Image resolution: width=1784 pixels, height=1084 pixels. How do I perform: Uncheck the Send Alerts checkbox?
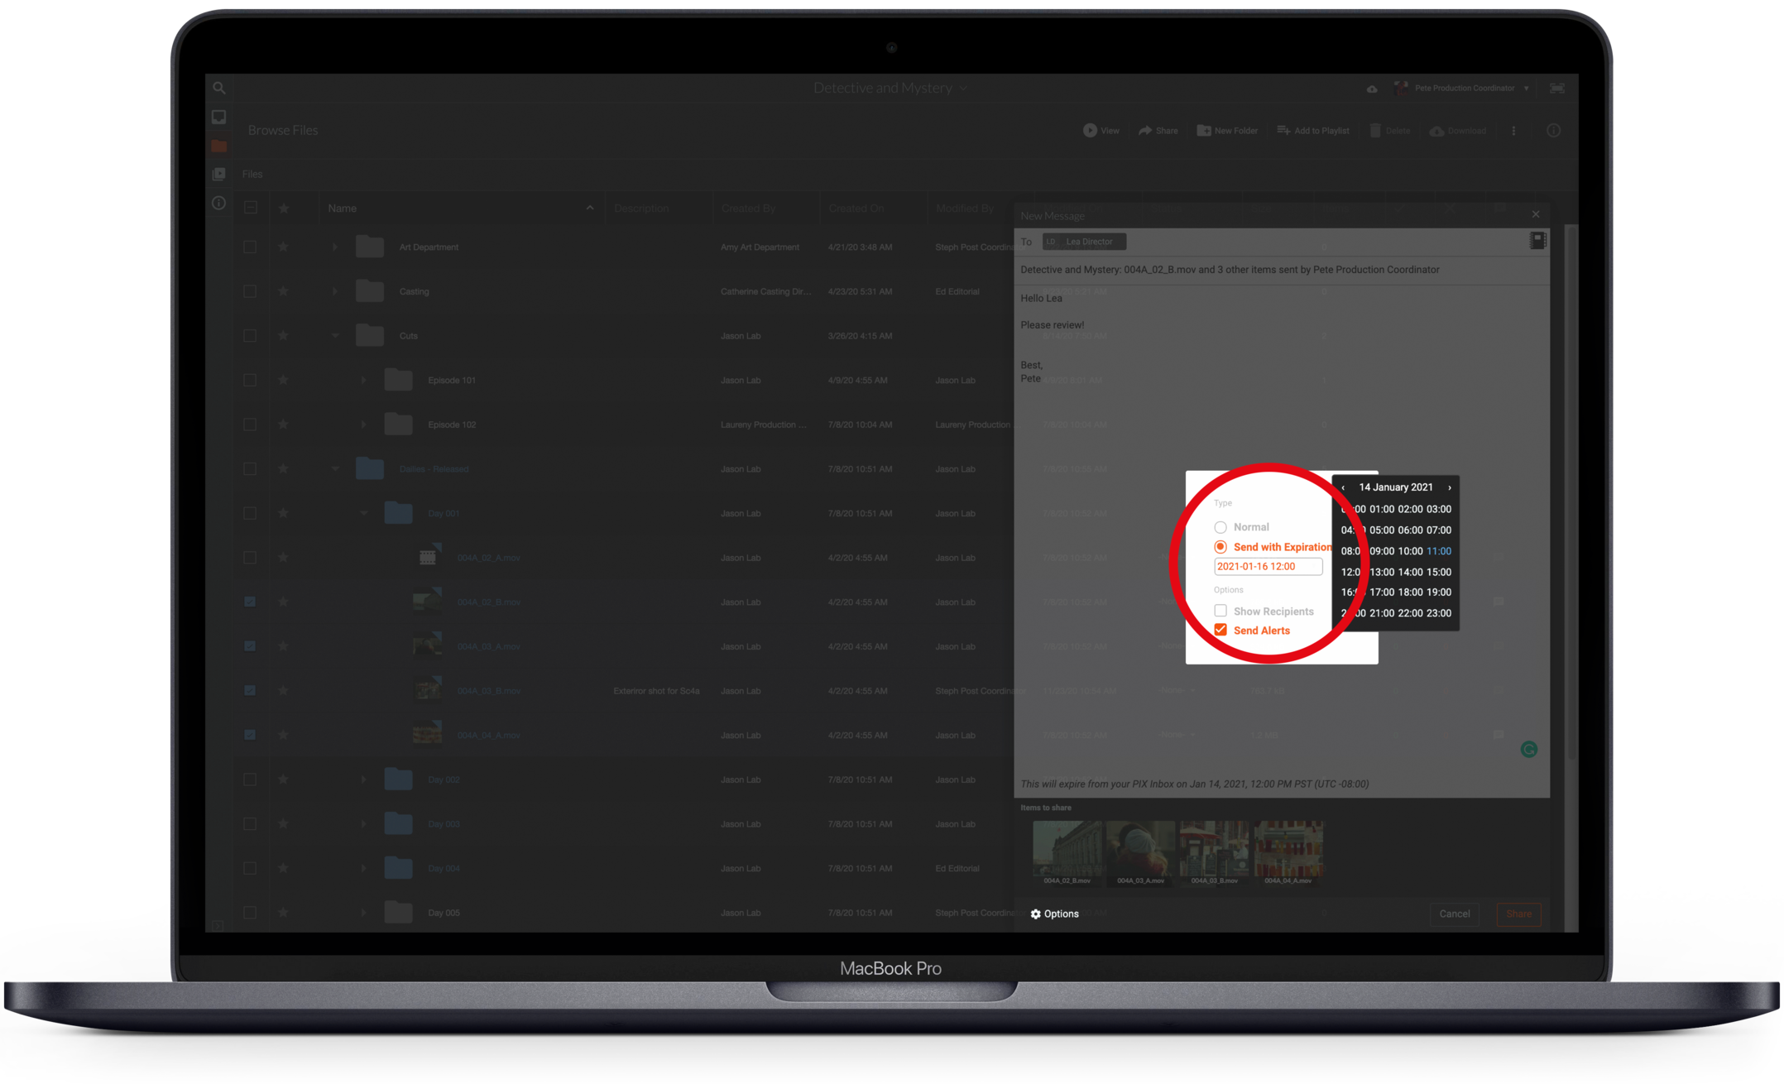tap(1221, 630)
